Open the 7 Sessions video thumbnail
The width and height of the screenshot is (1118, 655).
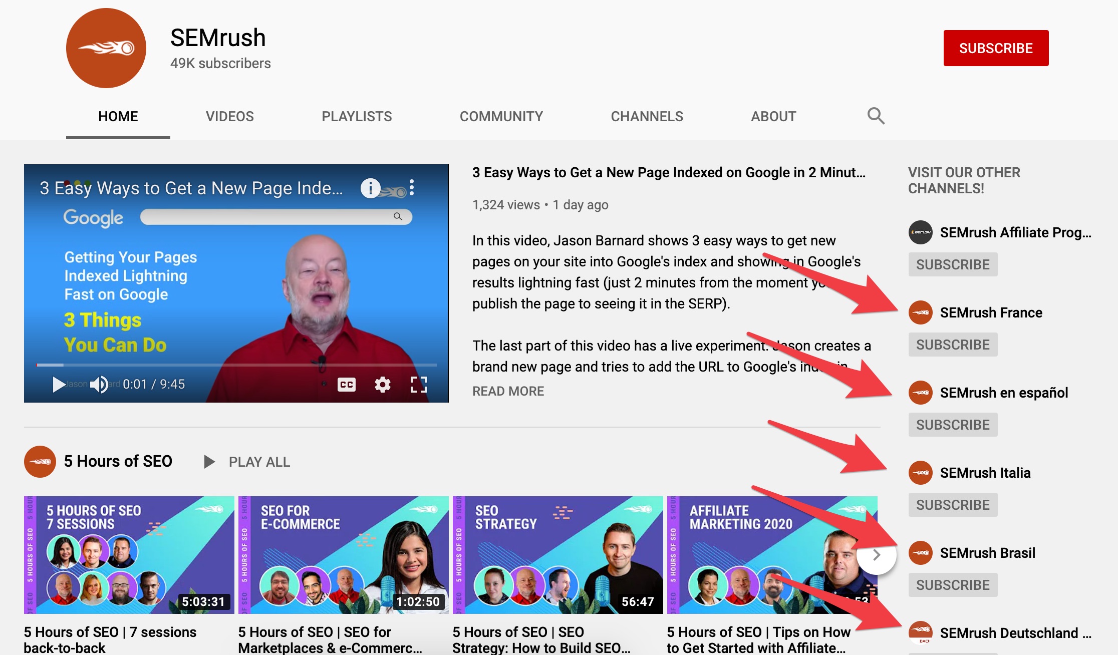coord(129,555)
